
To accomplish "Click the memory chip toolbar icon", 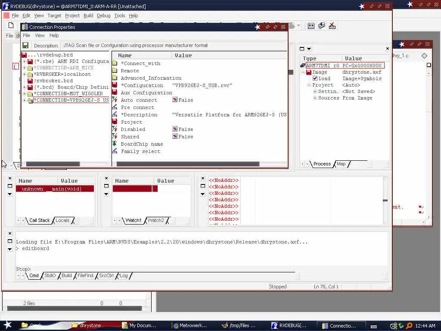I will click(x=311, y=26).
